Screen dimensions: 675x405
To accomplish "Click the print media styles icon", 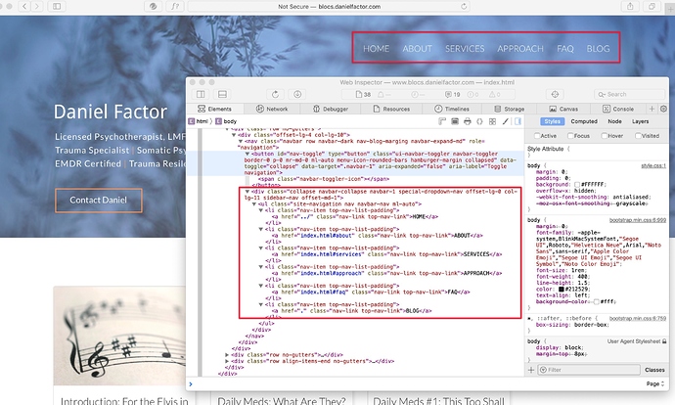I will coord(467,120).
